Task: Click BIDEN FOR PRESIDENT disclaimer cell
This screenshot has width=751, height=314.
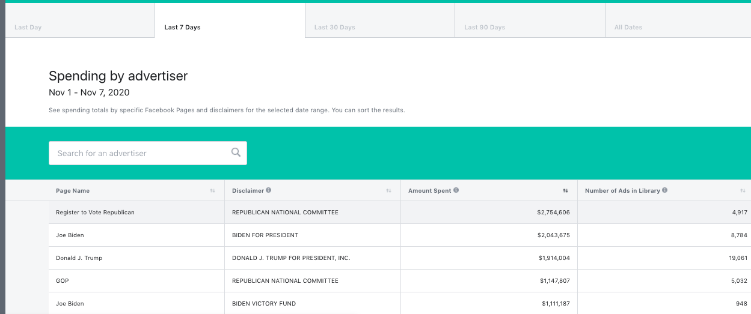Action: [x=265, y=235]
